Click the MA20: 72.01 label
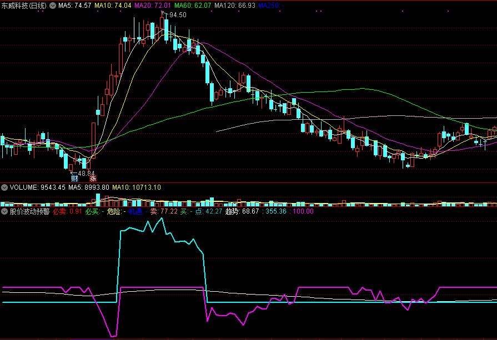 (153, 6)
